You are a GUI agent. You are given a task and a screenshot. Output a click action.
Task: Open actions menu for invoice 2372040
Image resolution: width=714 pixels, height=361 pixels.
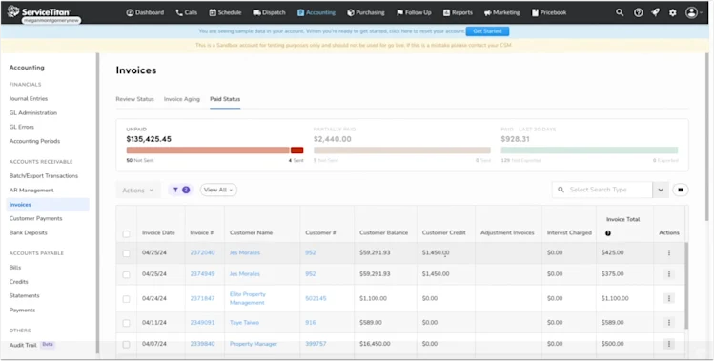(669, 252)
